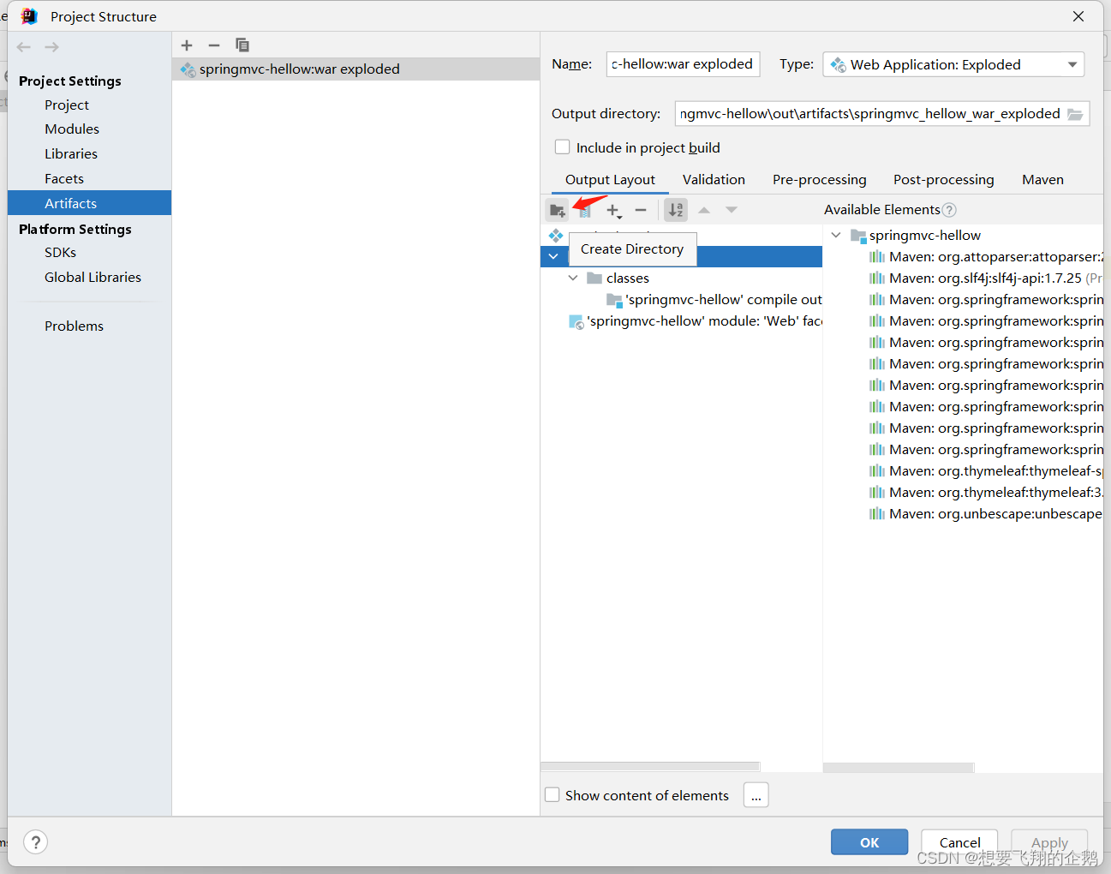The image size is (1111, 874).
Task: Select "'springmvc-hellow' compile out" label
Action: (724, 300)
